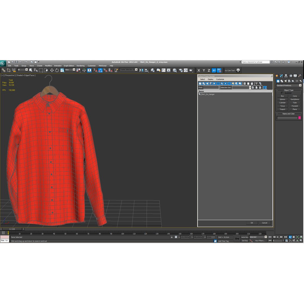Choose the Select and Rotate tool
Screen dimensions: 304x304
[x=57, y=70]
